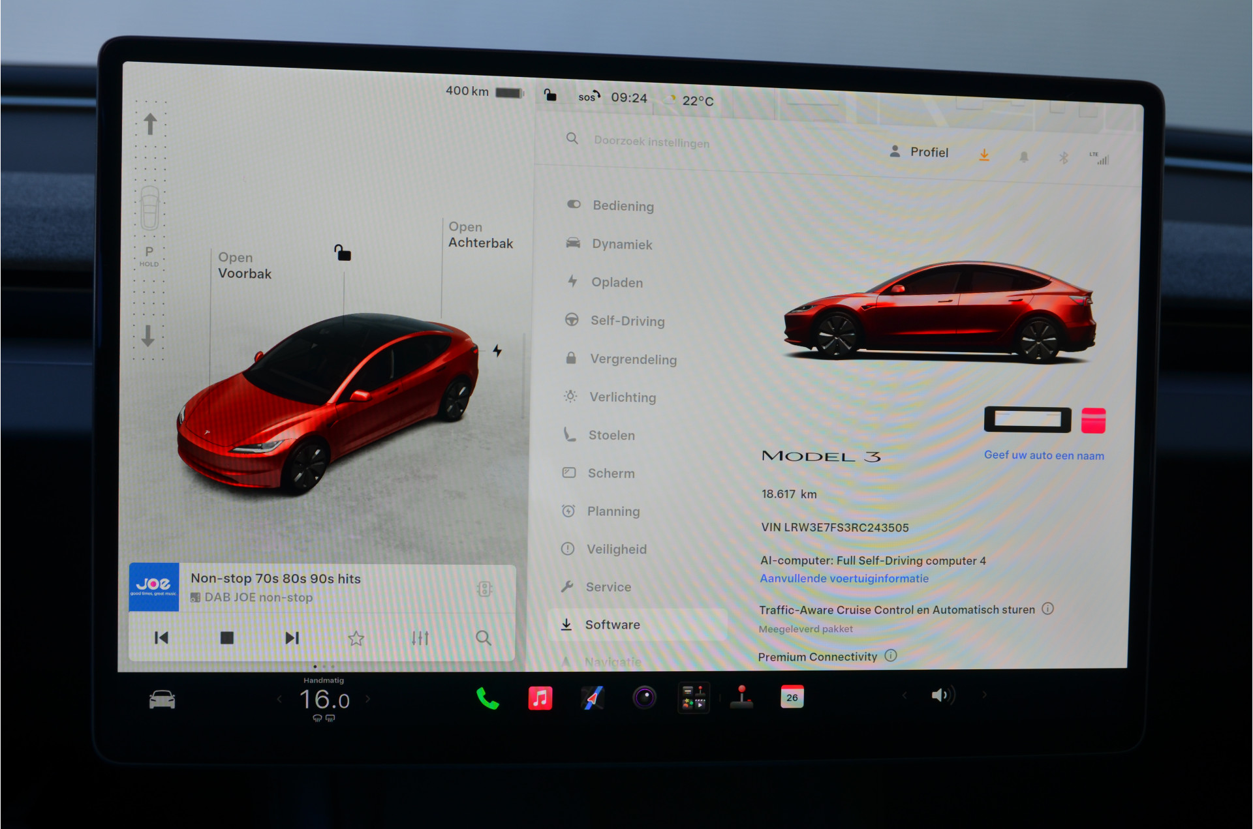This screenshot has height=829, width=1253.
Task: Open the navigation map app
Action: (593, 698)
